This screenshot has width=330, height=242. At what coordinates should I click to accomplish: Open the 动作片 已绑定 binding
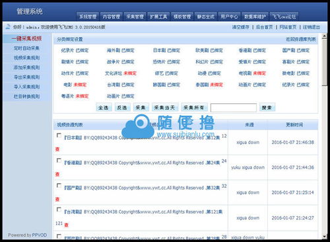tap(75, 73)
